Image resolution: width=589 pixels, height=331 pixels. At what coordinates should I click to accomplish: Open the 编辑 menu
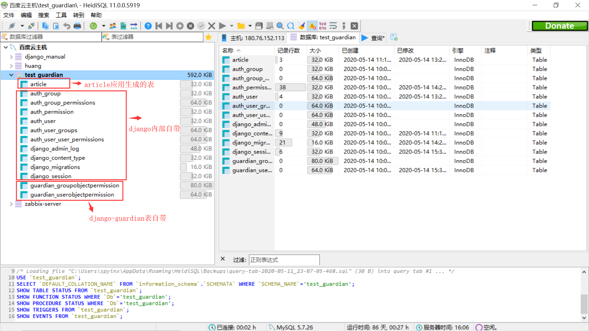pyautogui.click(x=26, y=15)
